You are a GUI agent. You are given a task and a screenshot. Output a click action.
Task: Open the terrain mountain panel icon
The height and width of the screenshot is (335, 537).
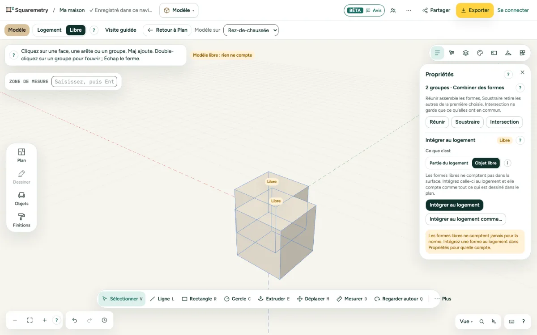pyautogui.click(x=508, y=53)
